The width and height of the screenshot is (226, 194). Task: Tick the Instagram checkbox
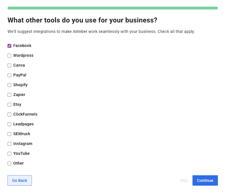(9, 144)
